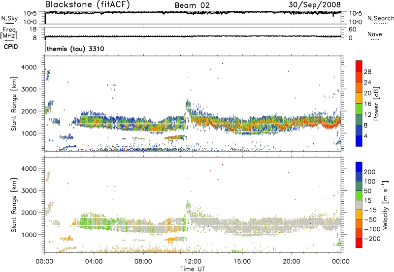
Task: Click the '4' tick on the power colorbar
Action: tap(366, 136)
